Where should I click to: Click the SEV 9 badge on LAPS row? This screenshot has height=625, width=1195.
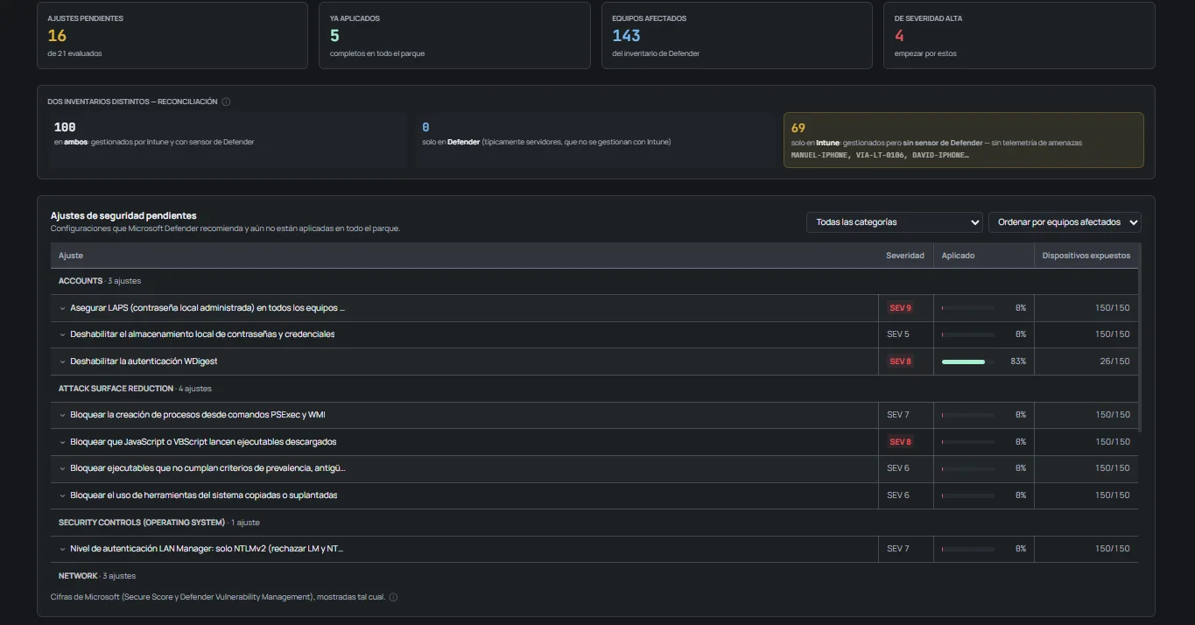pyautogui.click(x=900, y=308)
